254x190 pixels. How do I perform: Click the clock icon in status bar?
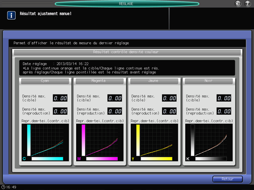(3, 187)
